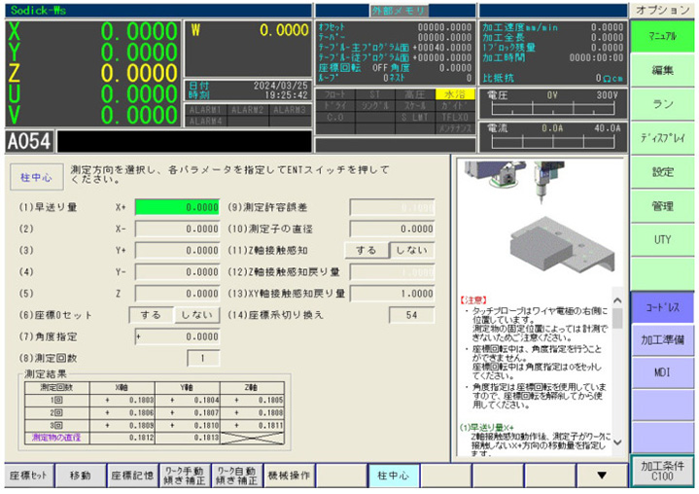This screenshot has height=494, width=699.
Task: Click the A054 code display
Action: [29, 142]
